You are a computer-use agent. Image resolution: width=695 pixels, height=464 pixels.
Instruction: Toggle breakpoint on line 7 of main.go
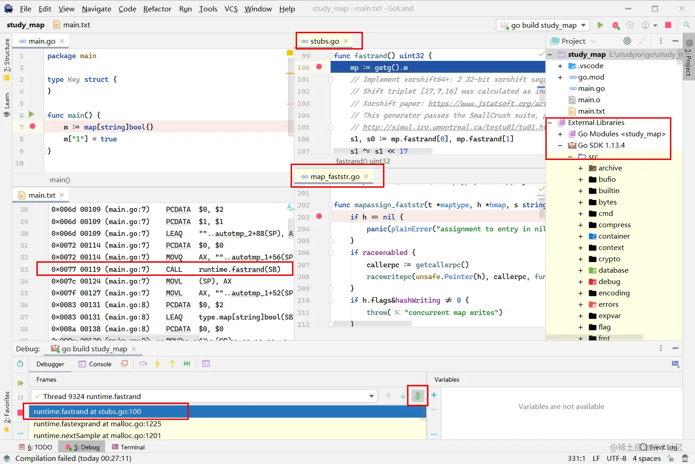tap(33, 126)
